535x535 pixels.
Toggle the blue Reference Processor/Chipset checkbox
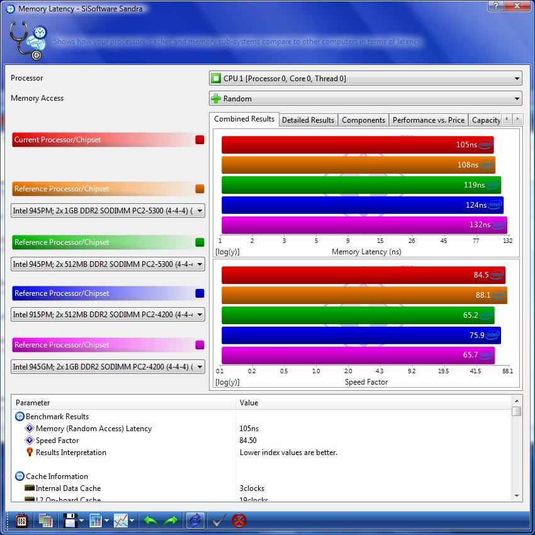pyautogui.click(x=200, y=293)
